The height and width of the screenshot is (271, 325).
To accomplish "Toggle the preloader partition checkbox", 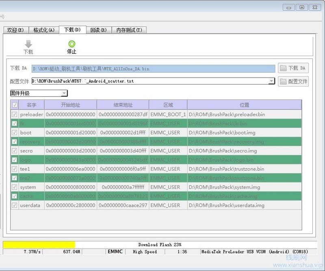I will [15, 114].
